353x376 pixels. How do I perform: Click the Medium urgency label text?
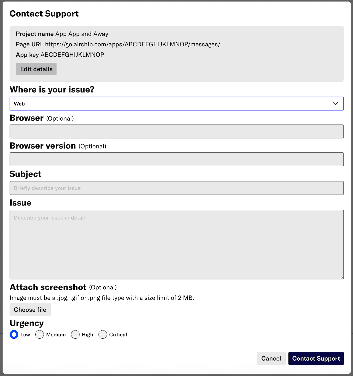(x=56, y=335)
